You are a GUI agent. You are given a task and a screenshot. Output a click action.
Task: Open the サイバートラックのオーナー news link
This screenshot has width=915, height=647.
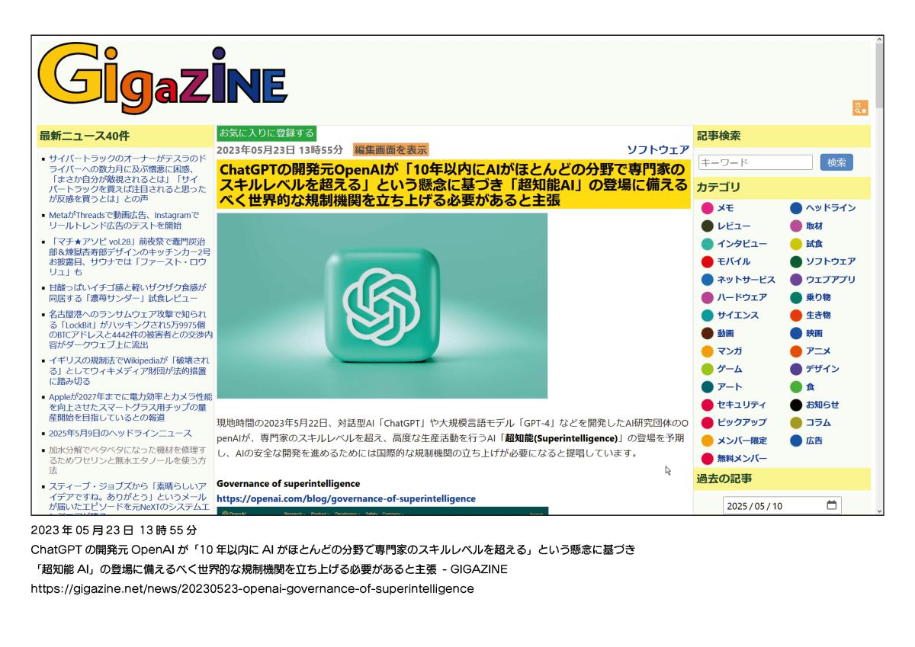click(127, 178)
